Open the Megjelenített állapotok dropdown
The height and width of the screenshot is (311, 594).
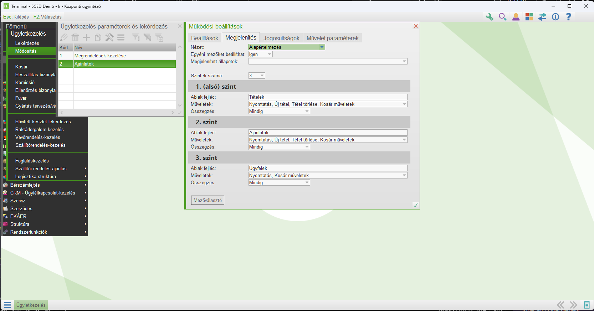pyautogui.click(x=404, y=61)
